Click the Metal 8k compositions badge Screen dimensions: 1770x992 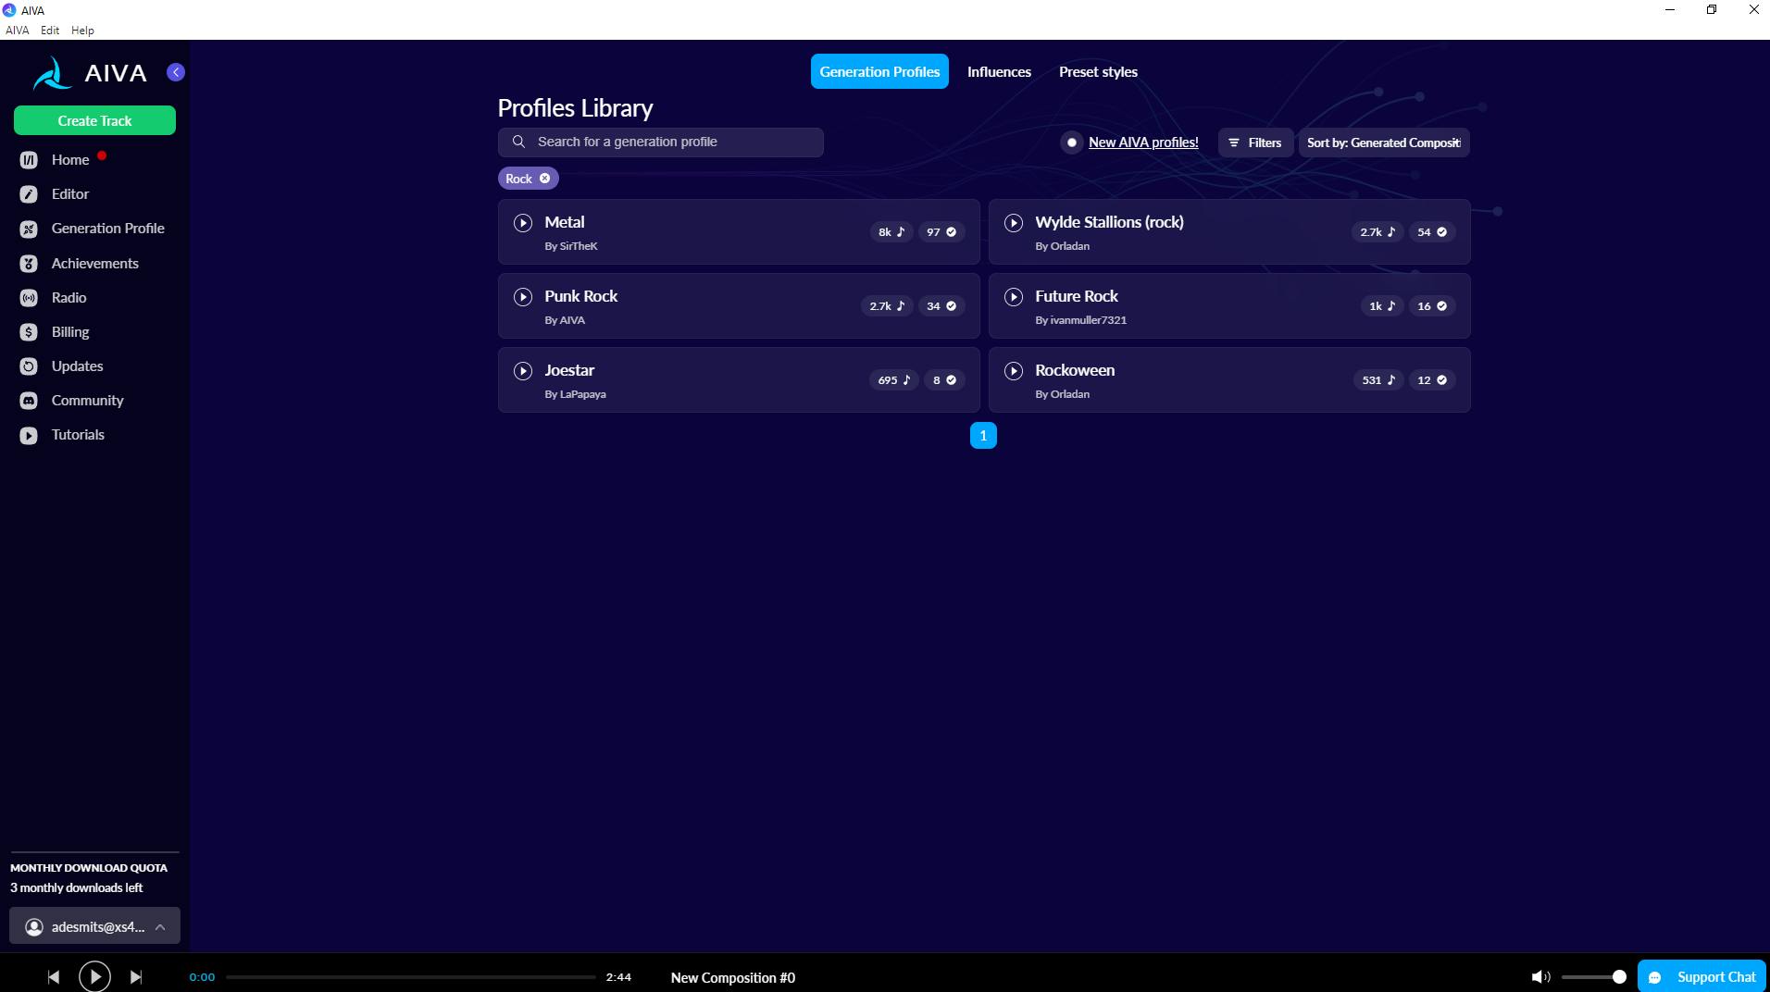pos(891,232)
